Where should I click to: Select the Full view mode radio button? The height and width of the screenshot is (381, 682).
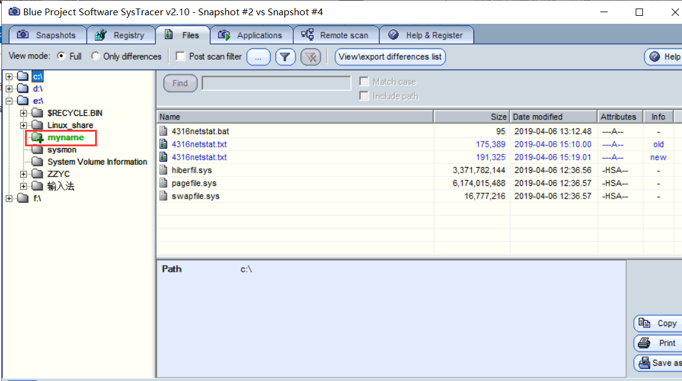tap(62, 56)
